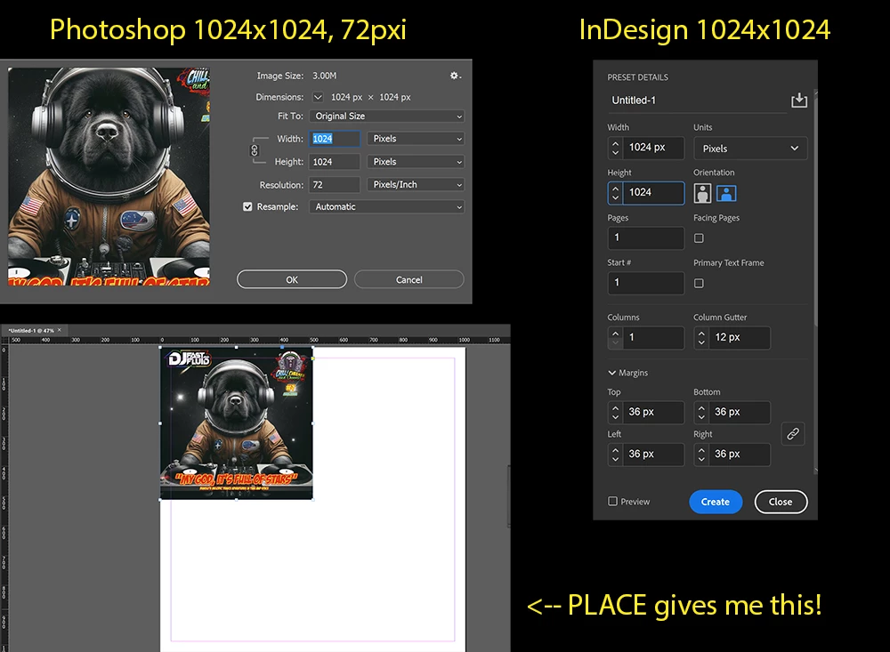Click the top-left corner handle of placed image
The image size is (890, 652).
pyautogui.click(x=160, y=347)
